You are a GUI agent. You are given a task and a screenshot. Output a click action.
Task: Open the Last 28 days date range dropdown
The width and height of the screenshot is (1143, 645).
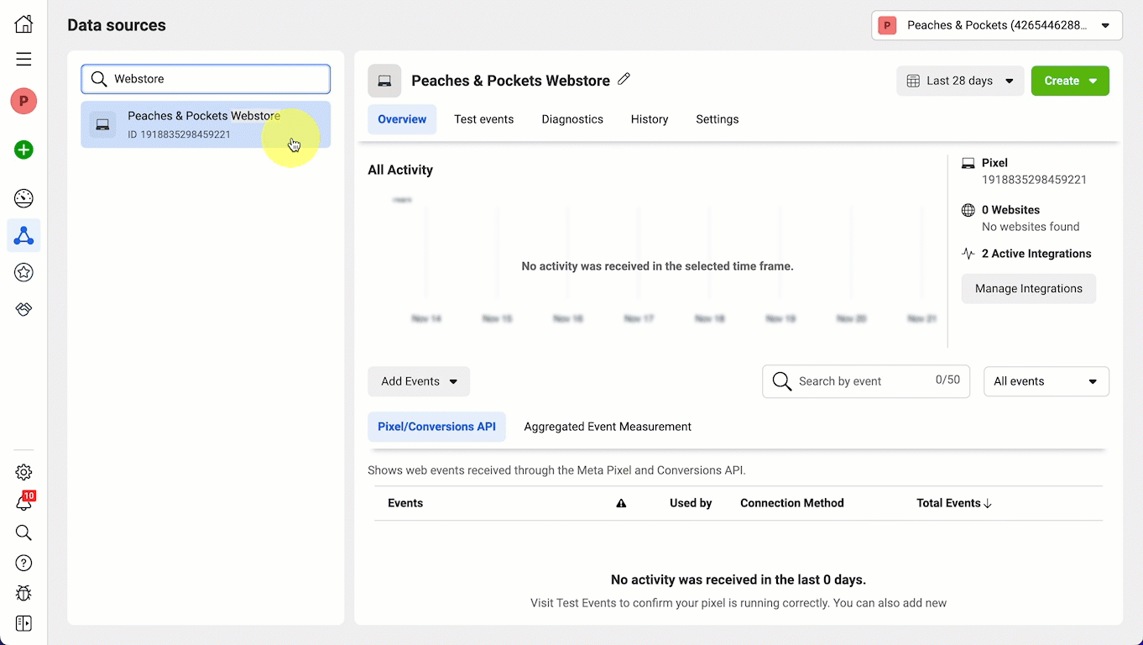tap(960, 81)
